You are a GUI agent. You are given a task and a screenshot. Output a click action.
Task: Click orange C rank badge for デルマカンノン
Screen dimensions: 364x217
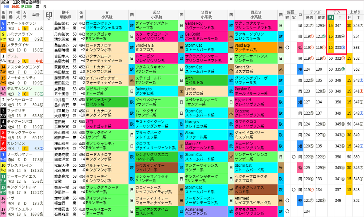[25, 94]
